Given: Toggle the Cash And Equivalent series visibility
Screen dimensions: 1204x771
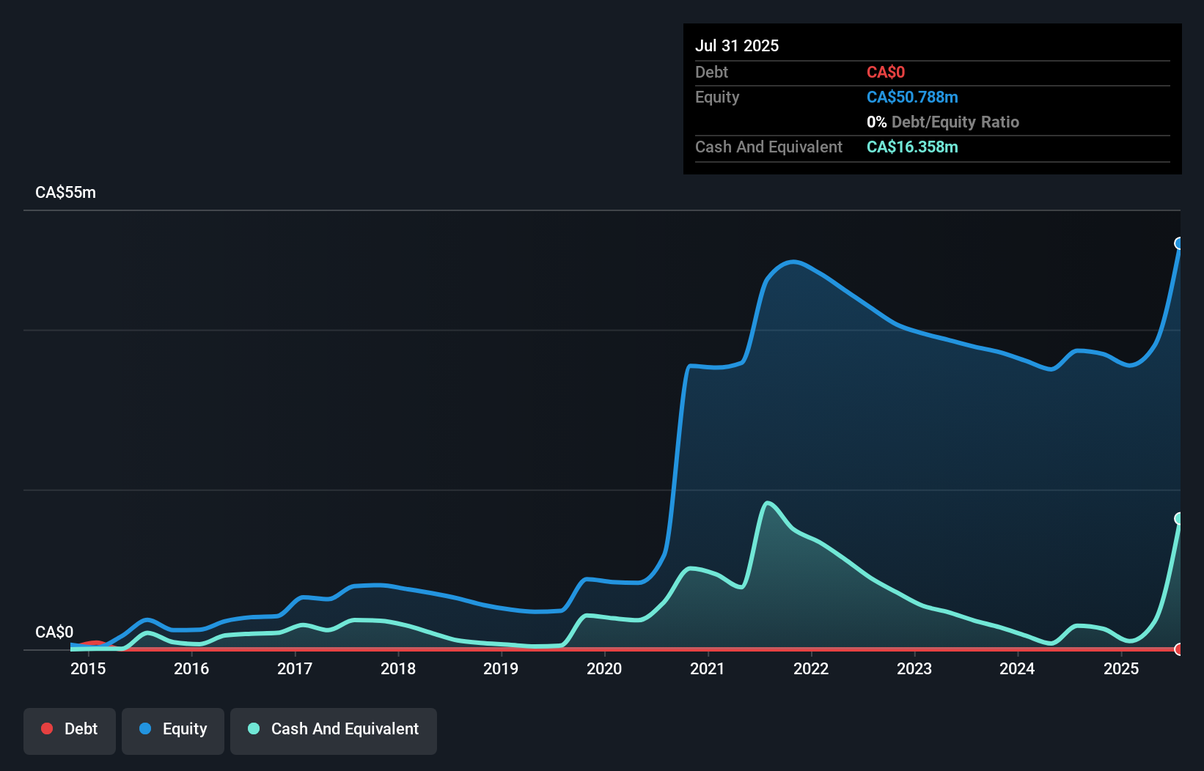Looking at the screenshot, I should (333, 729).
